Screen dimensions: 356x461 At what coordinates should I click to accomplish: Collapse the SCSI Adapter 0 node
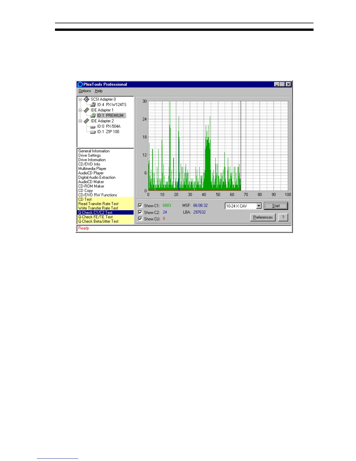80,99
